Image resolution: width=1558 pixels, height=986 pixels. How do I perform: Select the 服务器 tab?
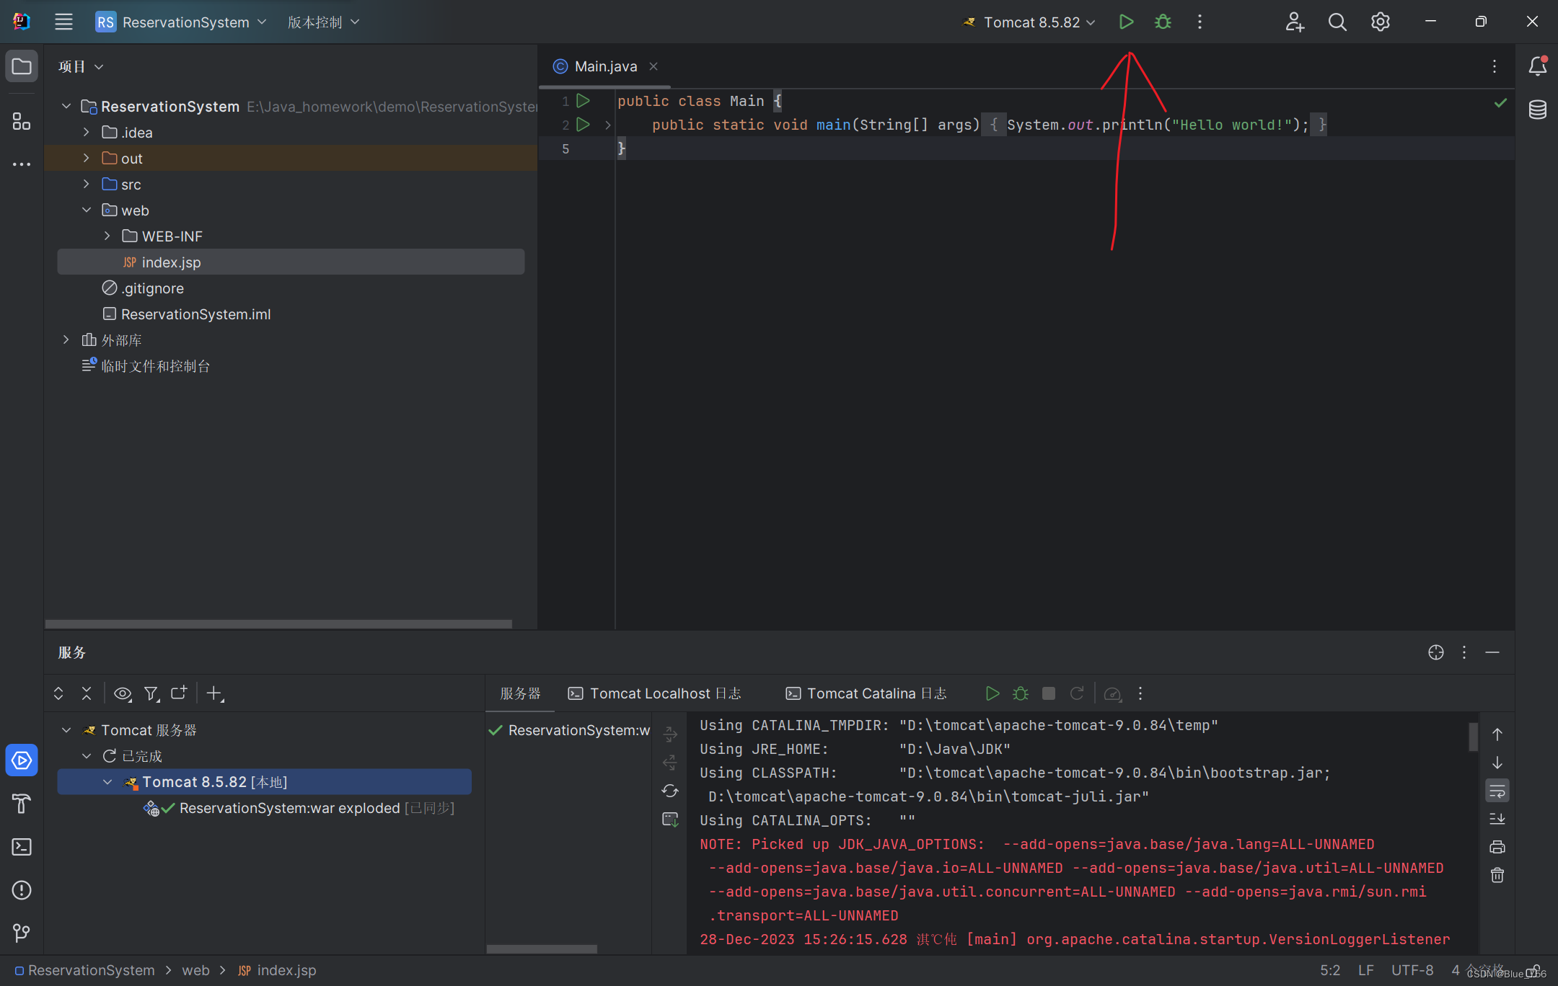pos(520,693)
